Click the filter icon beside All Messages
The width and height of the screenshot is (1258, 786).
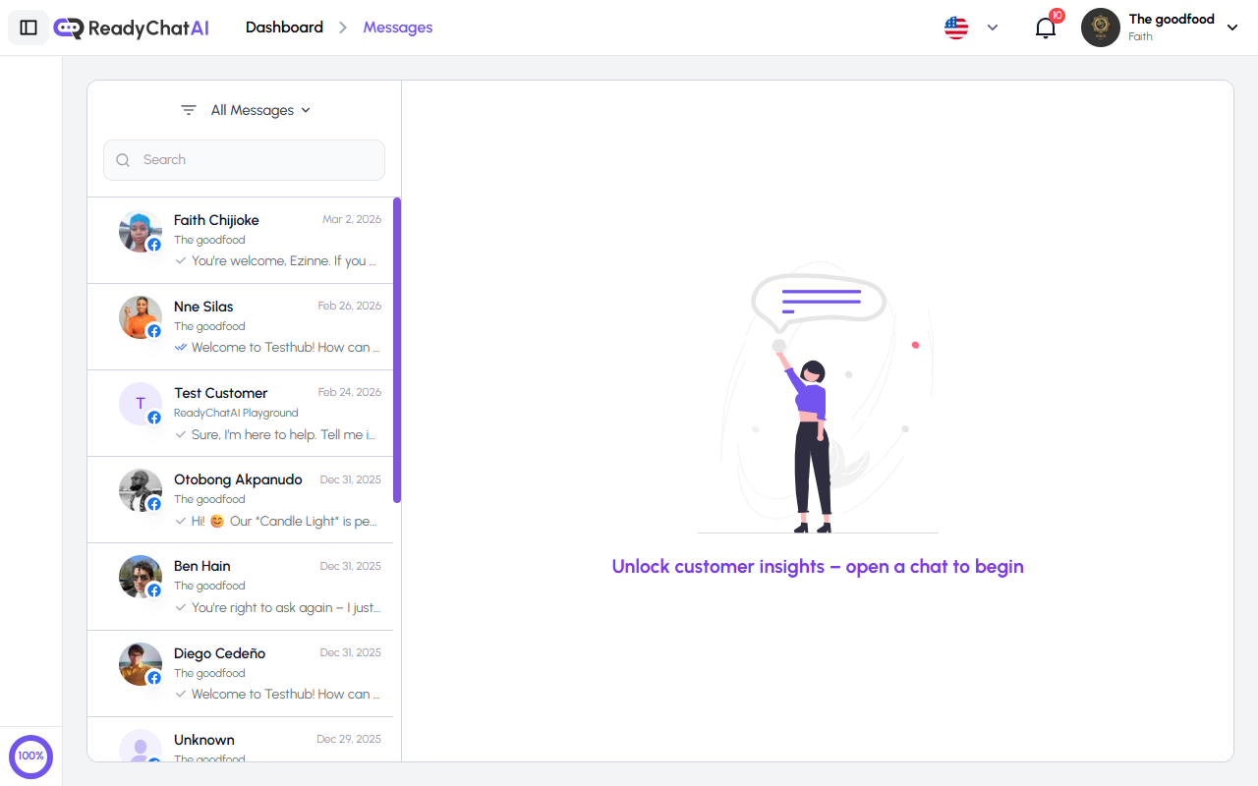(188, 110)
